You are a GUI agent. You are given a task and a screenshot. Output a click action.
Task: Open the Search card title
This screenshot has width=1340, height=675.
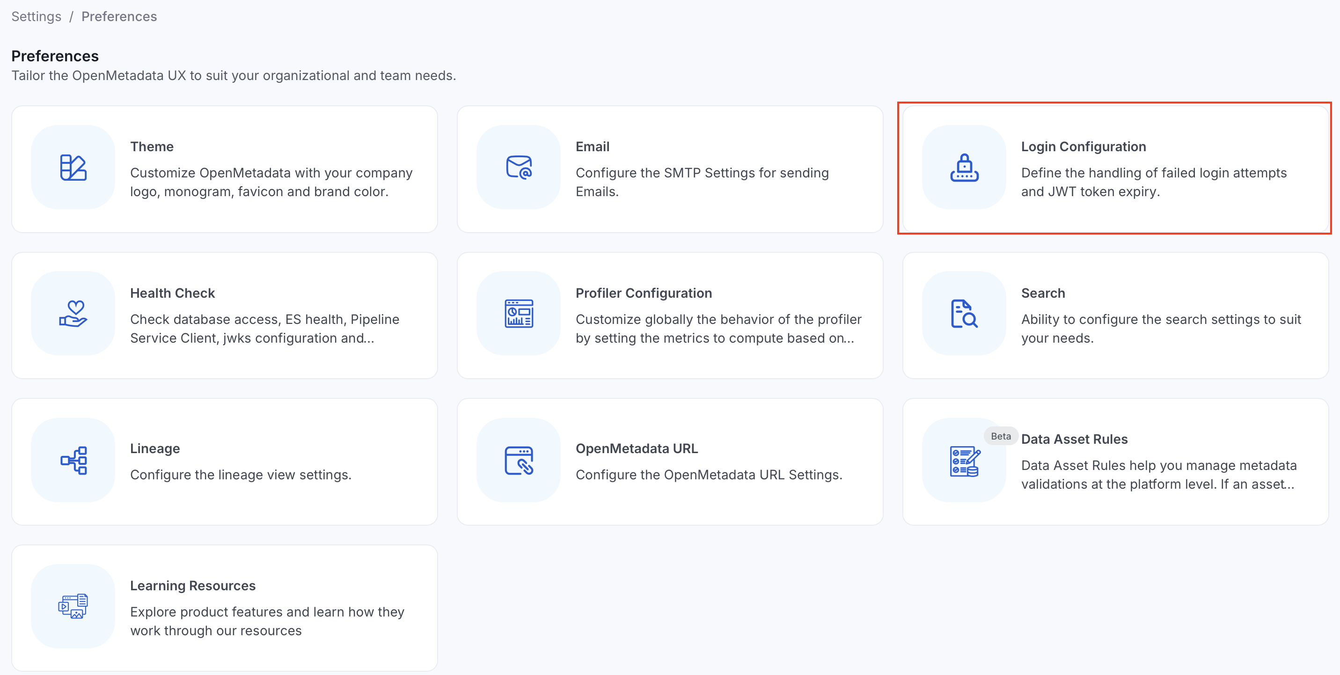click(1042, 293)
